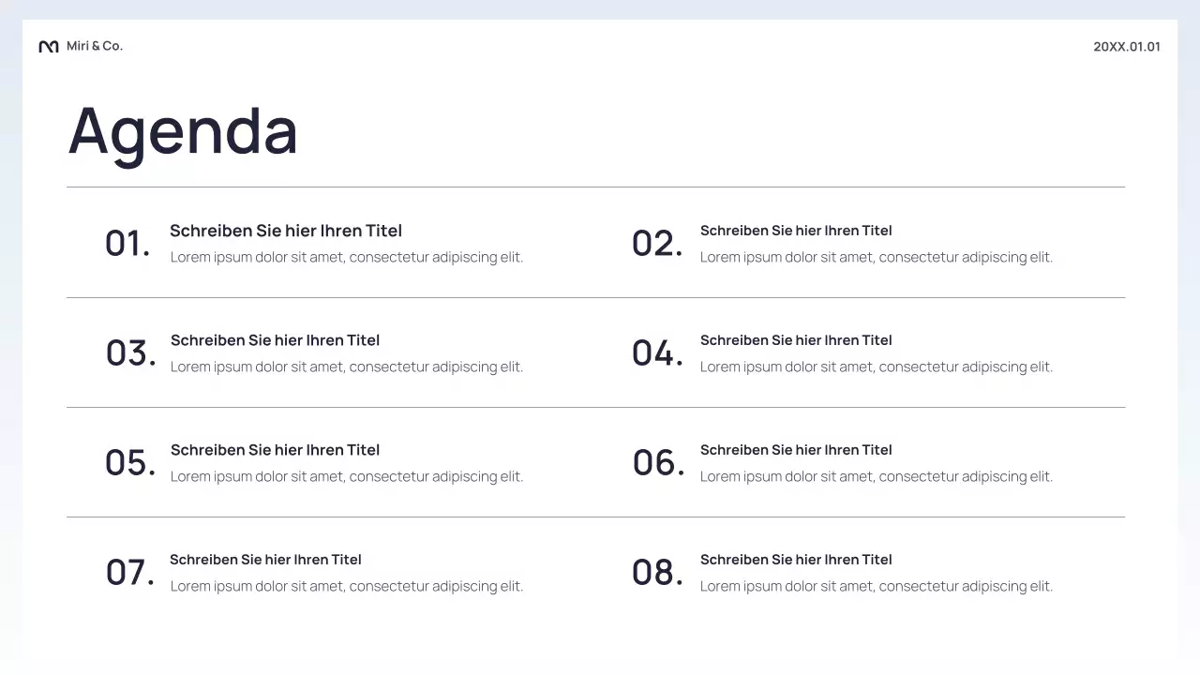Select the title text of agenda item 07
The height and width of the screenshot is (675, 1200).
click(265, 560)
